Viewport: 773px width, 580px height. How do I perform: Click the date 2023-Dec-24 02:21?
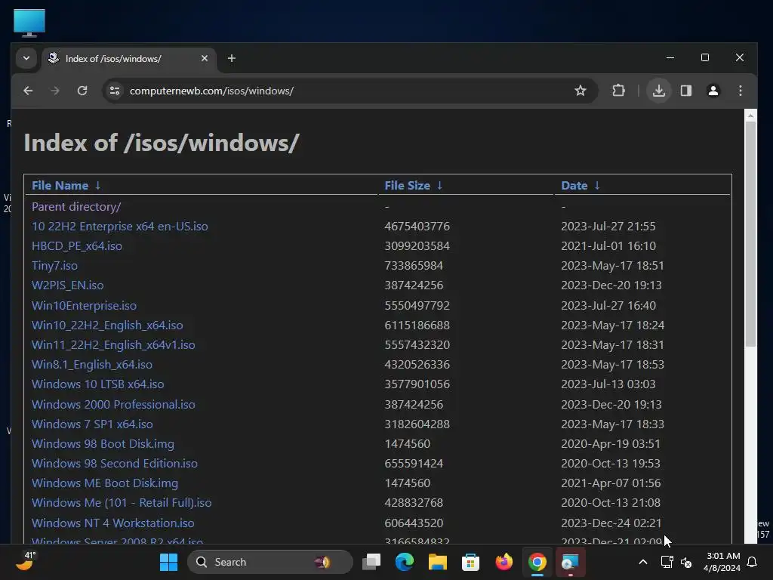pos(611,523)
